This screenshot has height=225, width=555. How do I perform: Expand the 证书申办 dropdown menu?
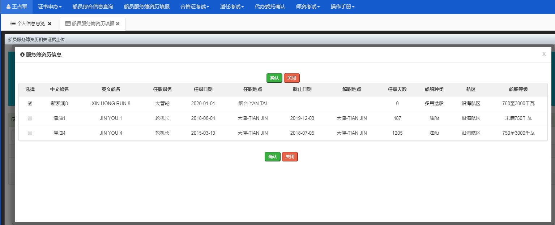click(x=50, y=7)
